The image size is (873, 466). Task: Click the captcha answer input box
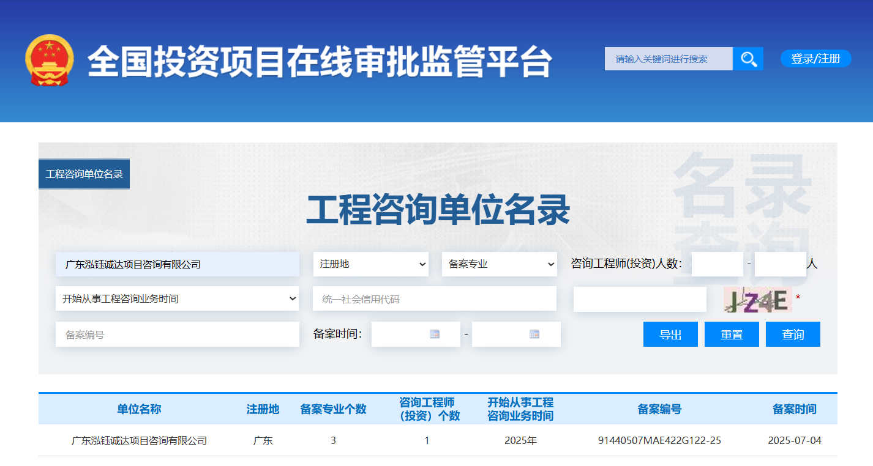pyautogui.click(x=639, y=299)
